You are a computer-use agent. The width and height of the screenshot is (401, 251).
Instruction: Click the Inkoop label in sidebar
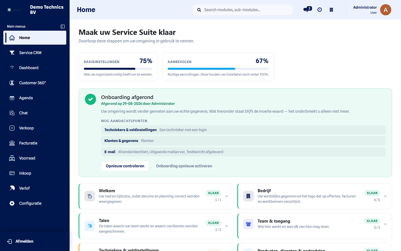(x=25, y=173)
